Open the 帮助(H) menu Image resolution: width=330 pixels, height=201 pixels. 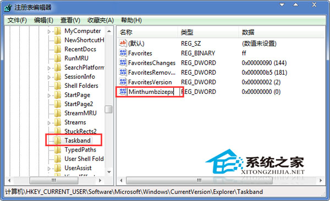[131, 20]
